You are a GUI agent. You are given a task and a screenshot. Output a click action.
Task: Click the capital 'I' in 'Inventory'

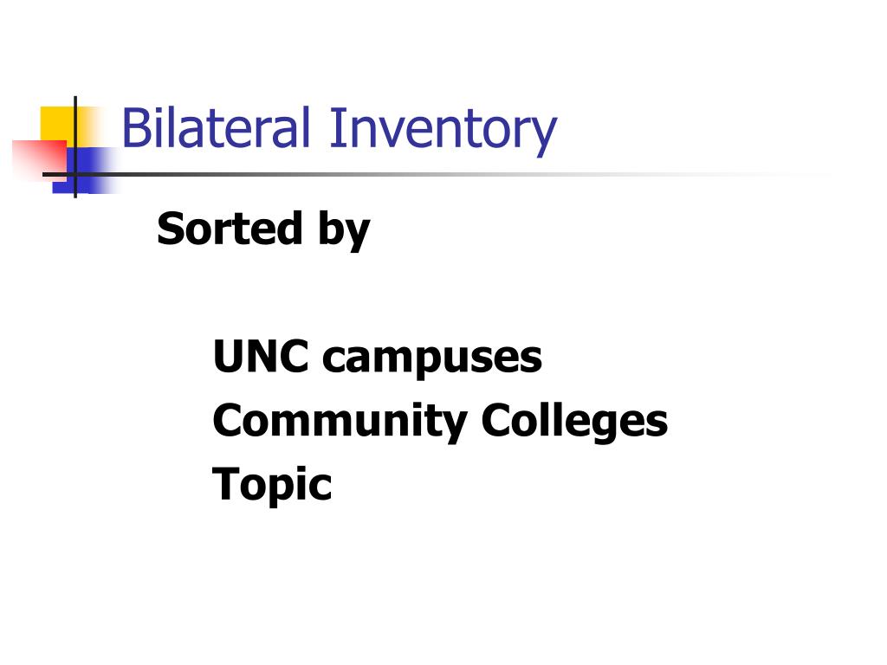tap(335, 128)
